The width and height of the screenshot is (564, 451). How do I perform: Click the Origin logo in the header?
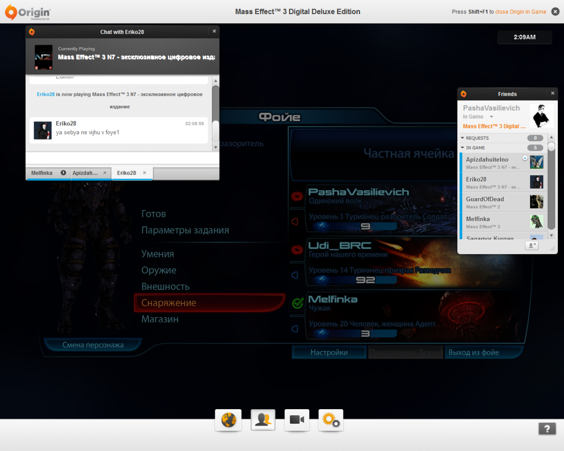(x=28, y=12)
